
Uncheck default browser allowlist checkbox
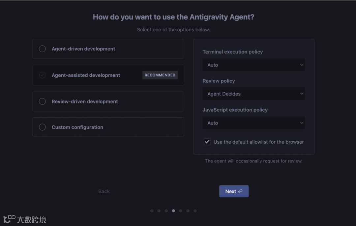207,142
